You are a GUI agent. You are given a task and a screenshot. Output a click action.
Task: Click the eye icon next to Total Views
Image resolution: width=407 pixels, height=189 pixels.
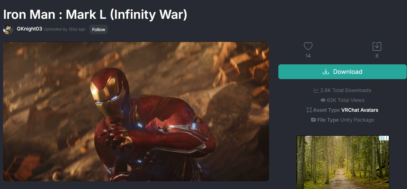pyautogui.click(x=323, y=100)
